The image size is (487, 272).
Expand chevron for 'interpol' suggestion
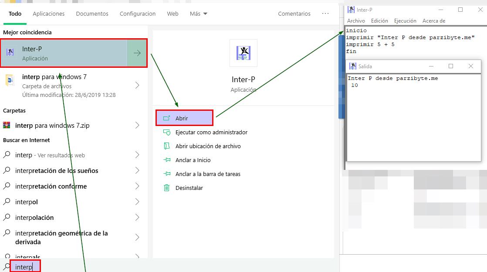click(x=137, y=202)
